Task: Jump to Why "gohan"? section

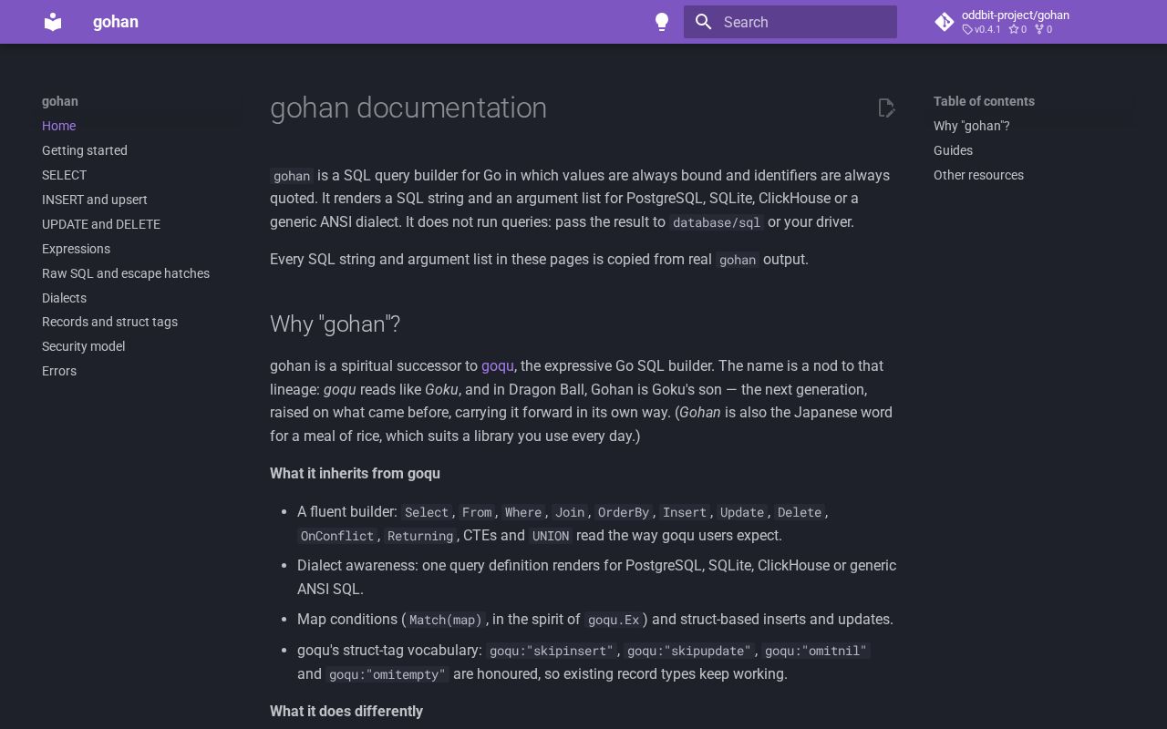Action: click(972, 126)
